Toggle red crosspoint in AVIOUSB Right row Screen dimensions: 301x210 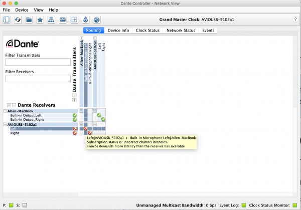[x=89, y=133]
